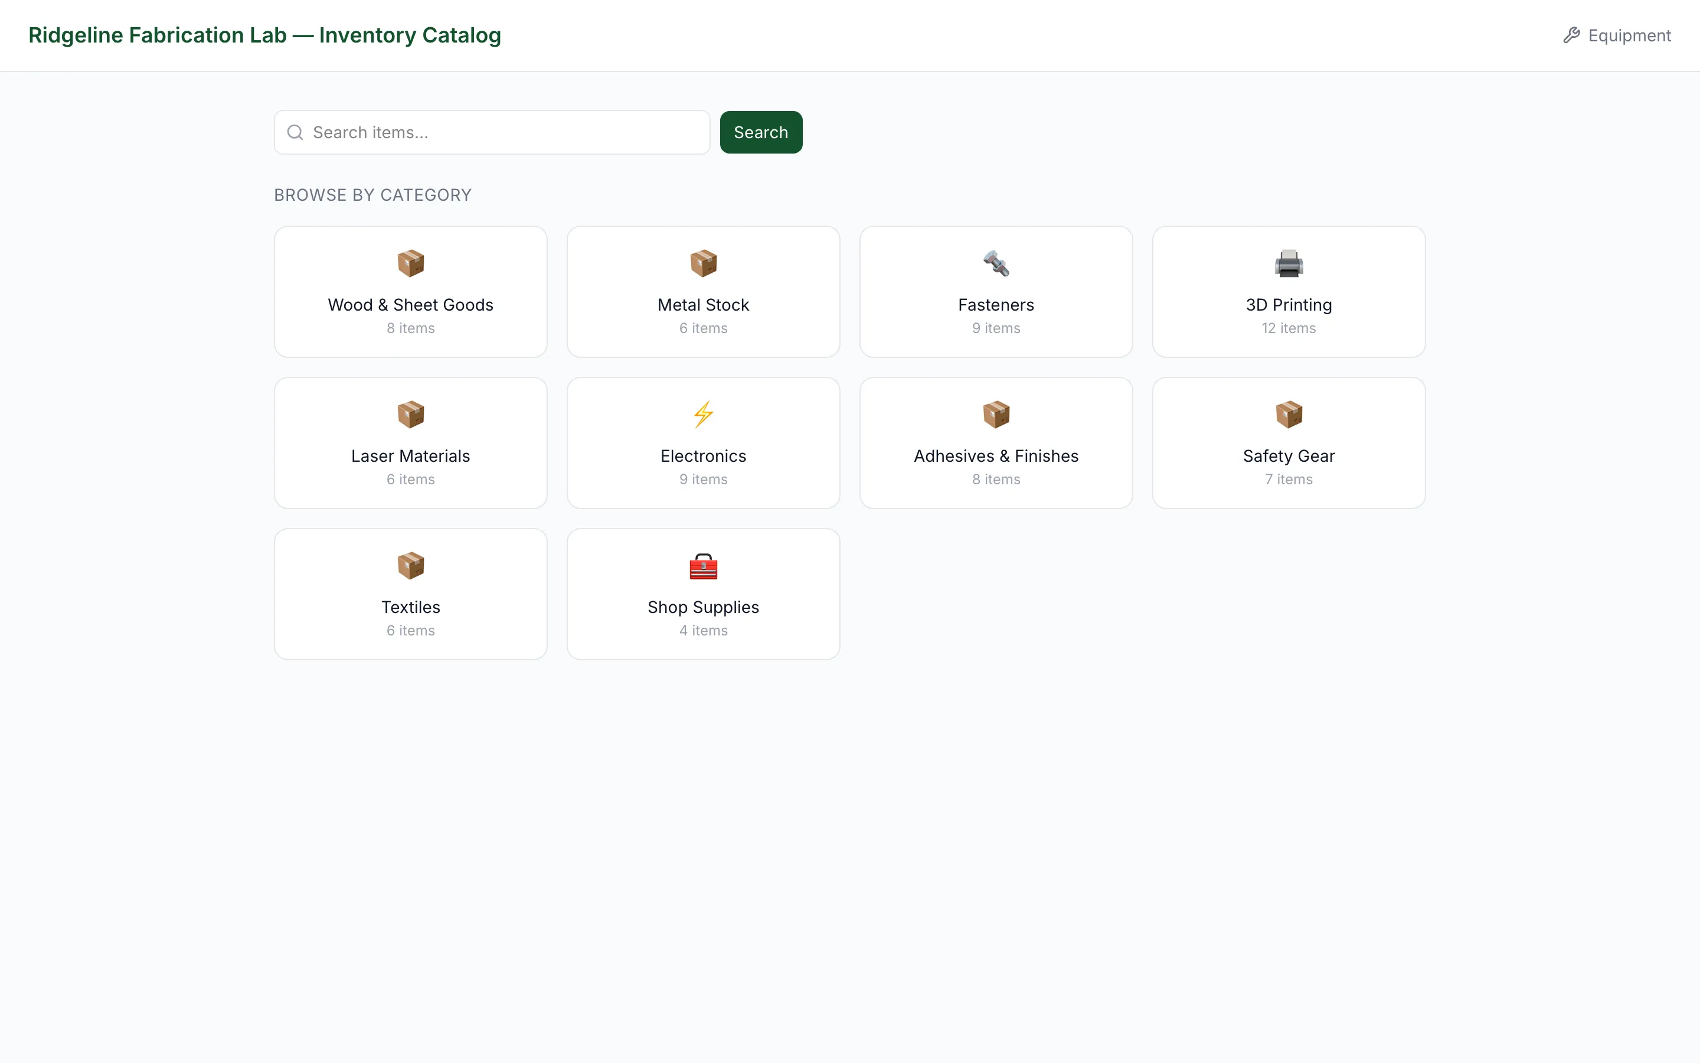Click '9 items' count under Fasteners
Screen dimensions: 1700x1063
click(x=996, y=328)
